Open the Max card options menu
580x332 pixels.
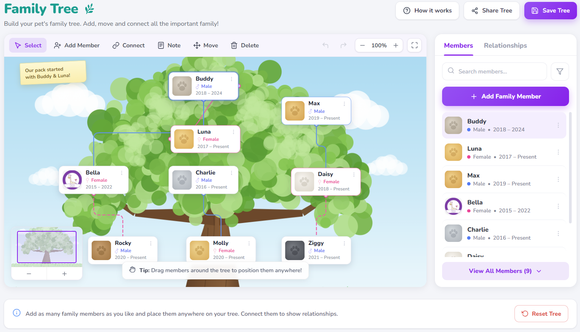click(344, 104)
